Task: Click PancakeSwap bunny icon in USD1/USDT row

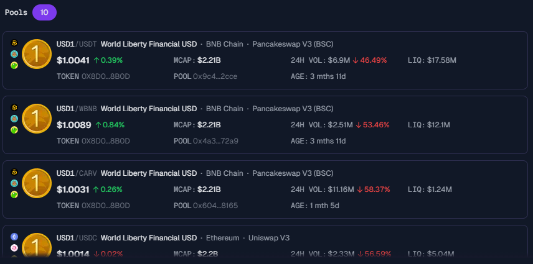Action: pyautogui.click(x=14, y=54)
